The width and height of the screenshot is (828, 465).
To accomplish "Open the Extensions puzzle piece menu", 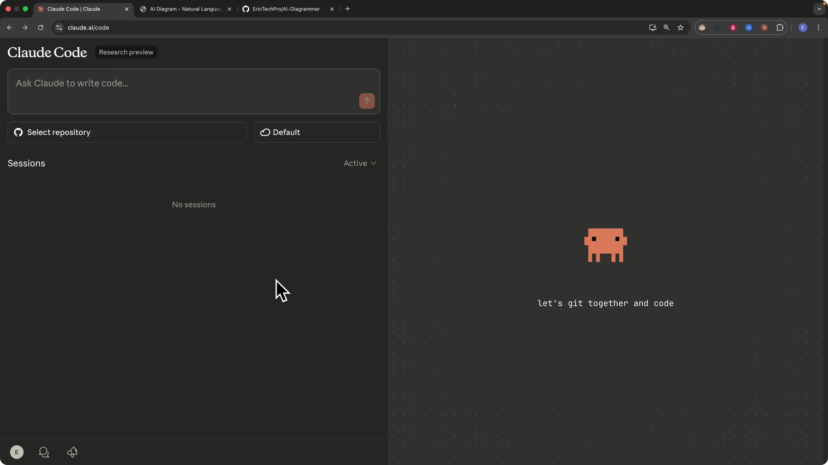I will coord(780,28).
